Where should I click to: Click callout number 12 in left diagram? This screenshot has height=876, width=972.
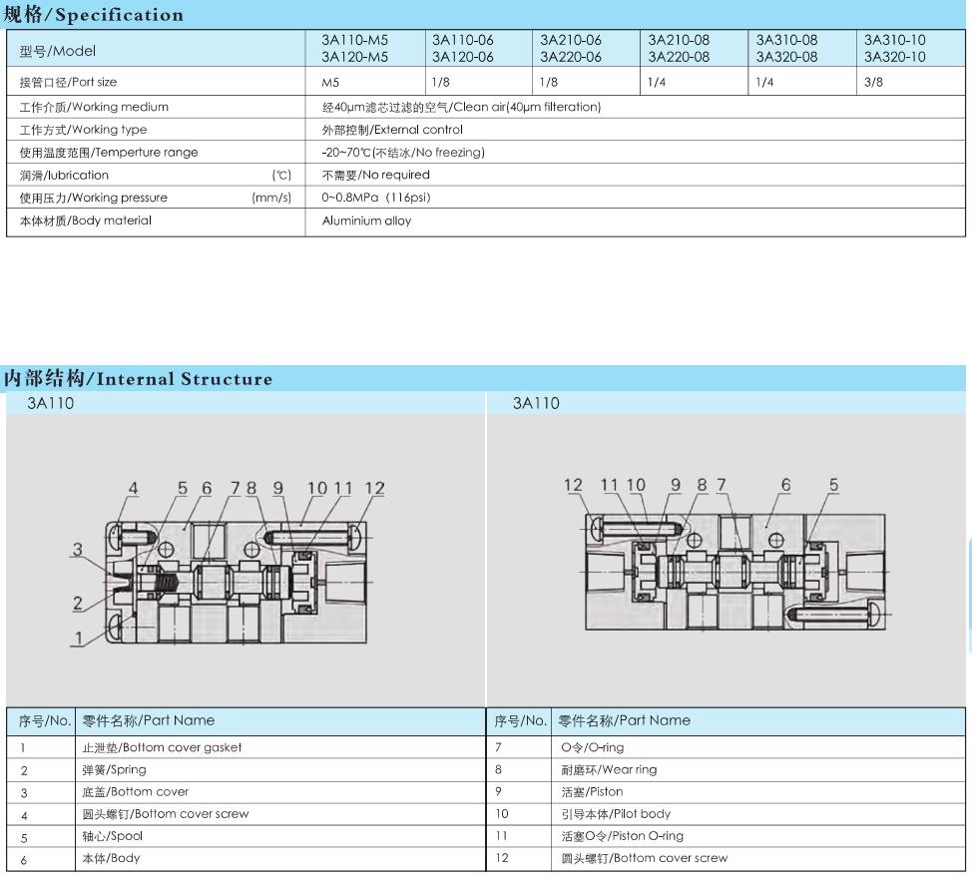[374, 489]
